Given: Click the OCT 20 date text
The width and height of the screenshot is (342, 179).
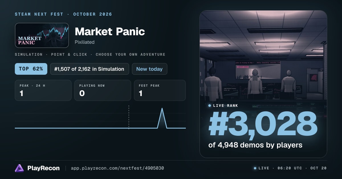Looking at the screenshot, I should click(318, 168).
